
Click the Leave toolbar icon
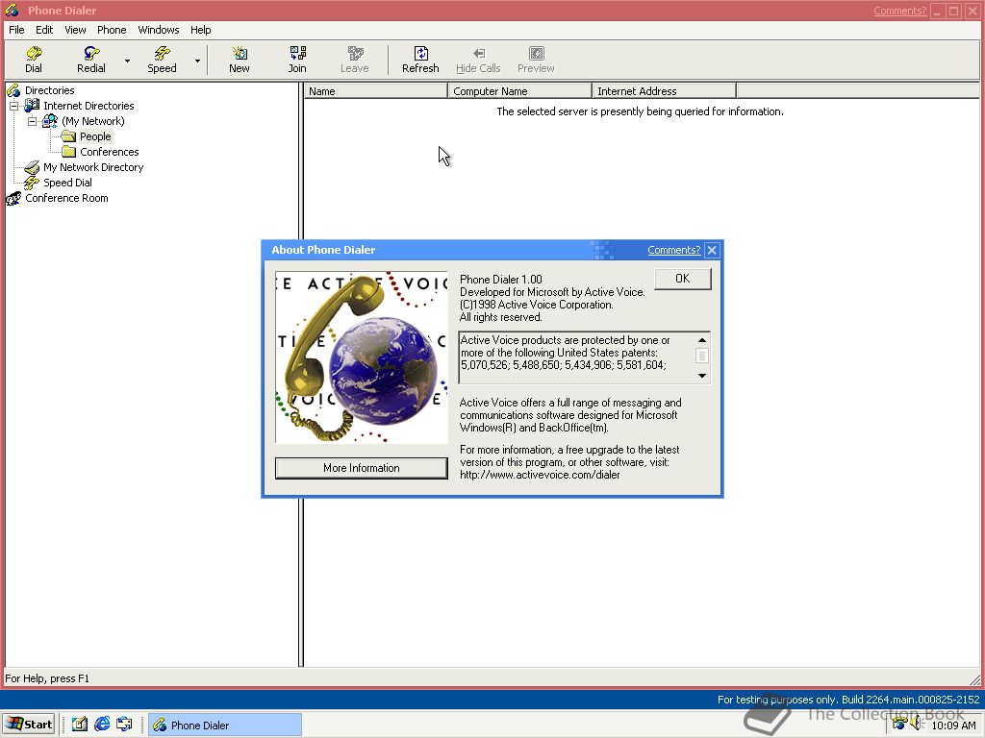[x=355, y=60]
